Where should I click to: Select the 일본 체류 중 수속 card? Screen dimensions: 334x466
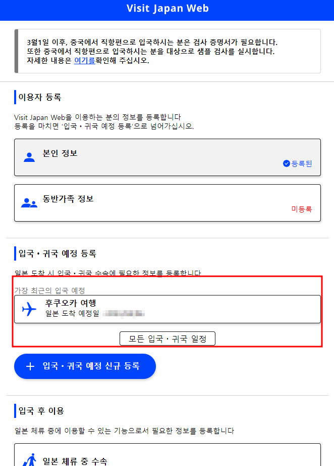167,458
